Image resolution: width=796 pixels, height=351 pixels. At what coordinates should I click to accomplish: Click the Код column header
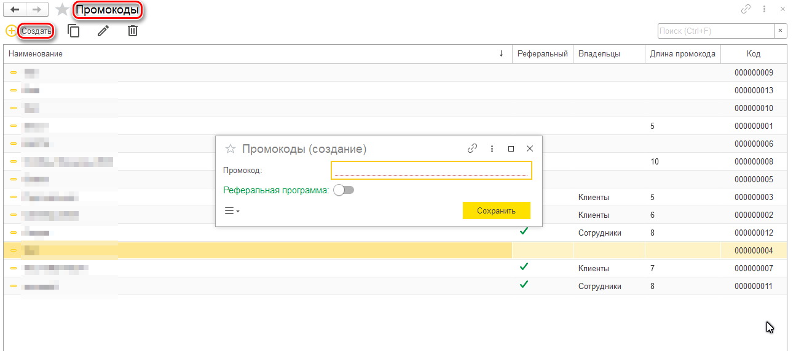point(754,54)
